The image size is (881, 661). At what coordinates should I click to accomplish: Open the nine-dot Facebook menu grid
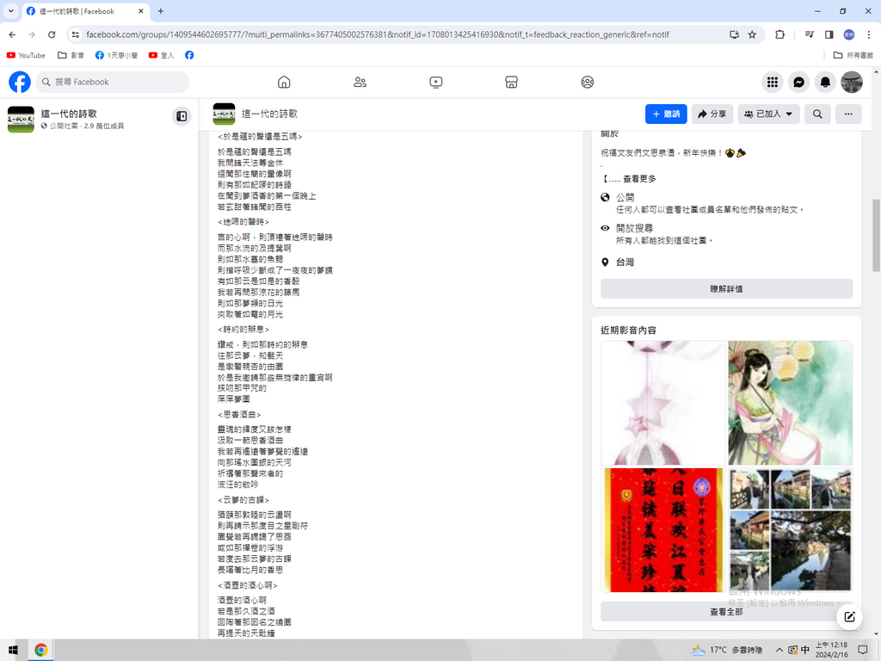pyautogui.click(x=773, y=82)
